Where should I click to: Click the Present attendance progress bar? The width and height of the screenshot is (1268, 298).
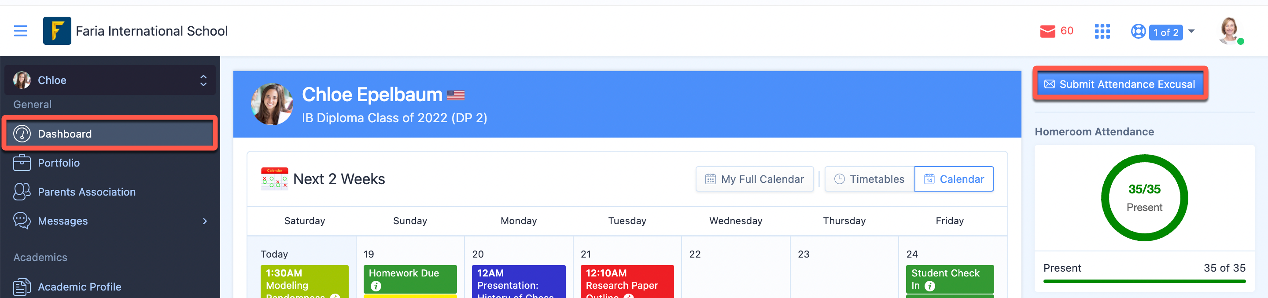pyautogui.click(x=1144, y=281)
